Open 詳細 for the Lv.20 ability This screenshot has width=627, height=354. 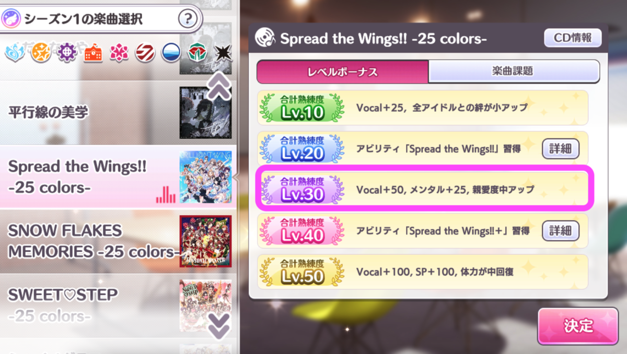click(x=561, y=149)
